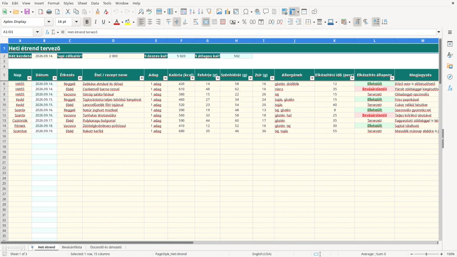Click the Split Window icon

pyautogui.click(x=304, y=12)
